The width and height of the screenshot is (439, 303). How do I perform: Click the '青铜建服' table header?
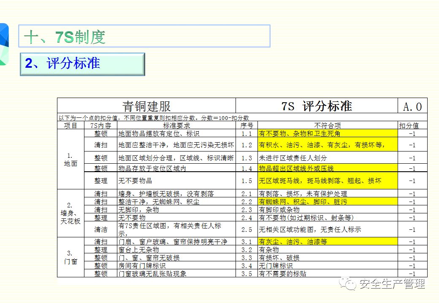tap(146, 106)
